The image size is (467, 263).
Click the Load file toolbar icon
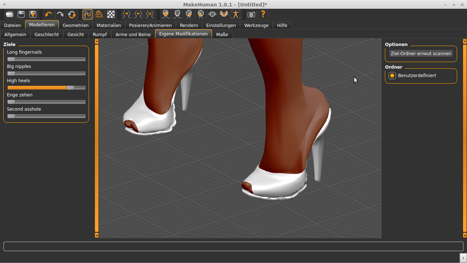click(x=10, y=14)
